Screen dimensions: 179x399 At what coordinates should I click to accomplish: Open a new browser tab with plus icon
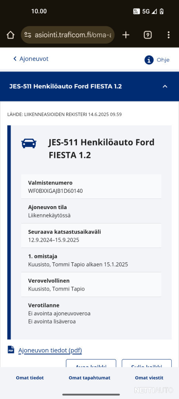point(126,35)
